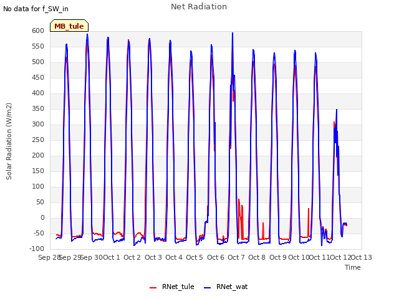Click the 400 y-axis tick label

pyautogui.click(x=38, y=93)
